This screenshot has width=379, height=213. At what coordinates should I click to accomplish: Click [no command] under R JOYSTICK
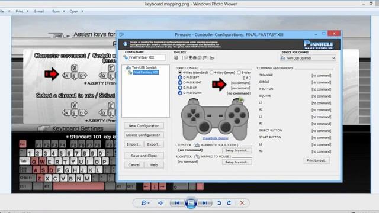click(x=188, y=162)
